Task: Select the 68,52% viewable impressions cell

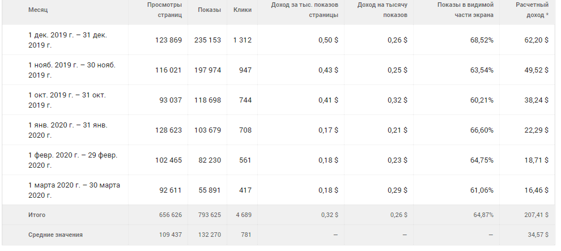Action: coord(481,40)
